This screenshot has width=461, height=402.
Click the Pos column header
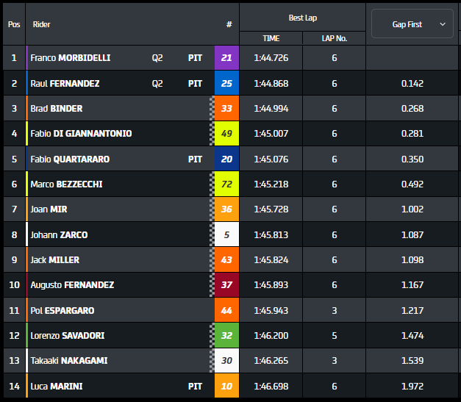point(14,24)
